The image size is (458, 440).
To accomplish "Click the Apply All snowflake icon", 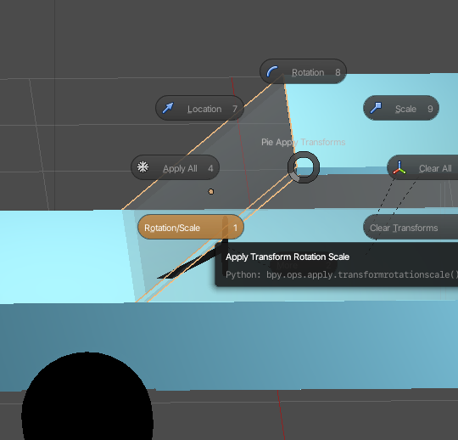I will [x=143, y=167].
